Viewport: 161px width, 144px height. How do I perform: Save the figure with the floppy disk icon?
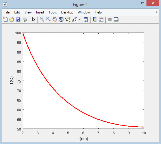pyautogui.click(x=18, y=19)
